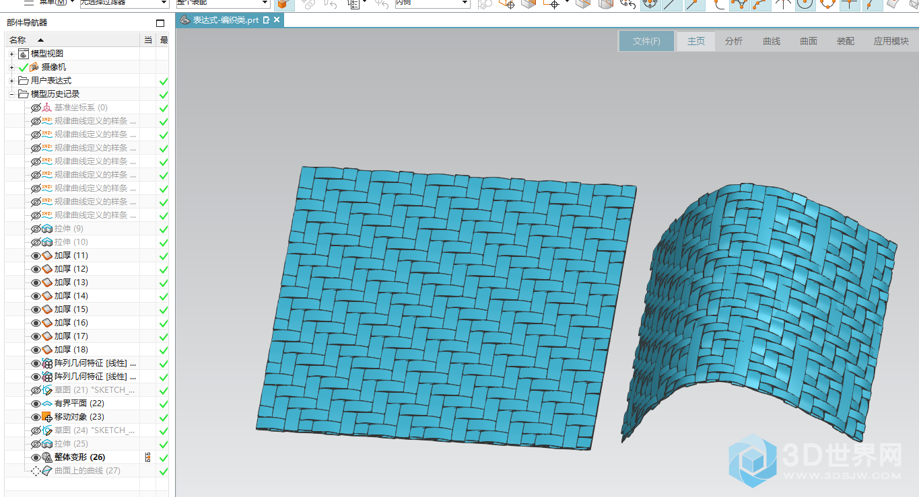Click the 草图 (24) sketch feature icon
Screen dimensions: 919x497
(47, 430)
